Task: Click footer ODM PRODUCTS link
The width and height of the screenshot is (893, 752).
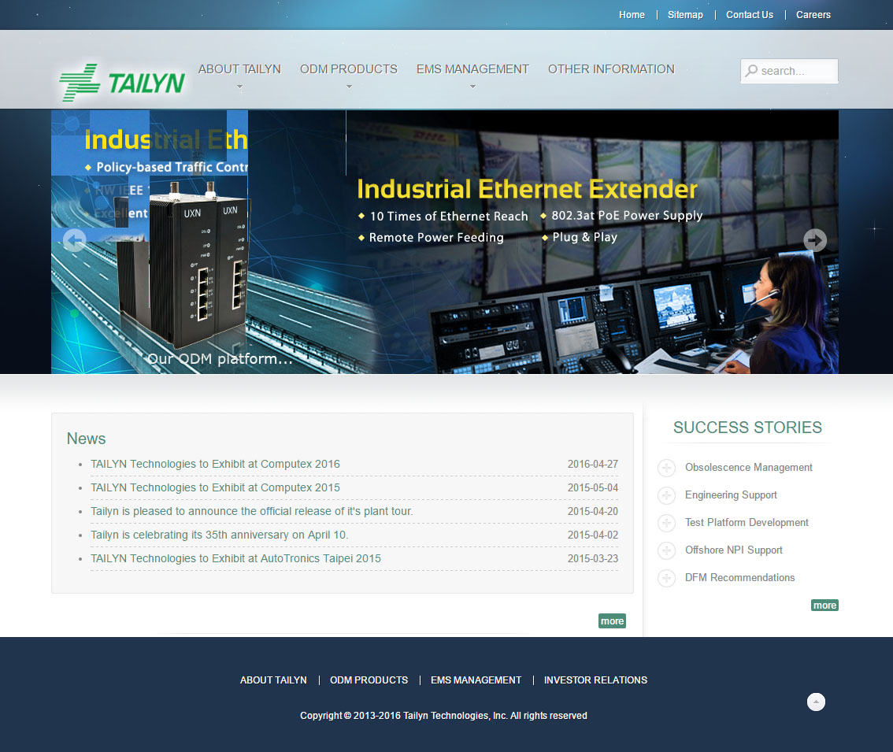Action: pyautogui.click(x=369, y=680)
